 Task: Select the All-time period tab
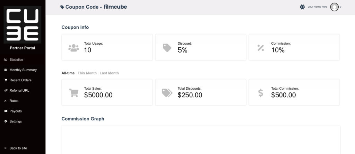coord(68,73)
